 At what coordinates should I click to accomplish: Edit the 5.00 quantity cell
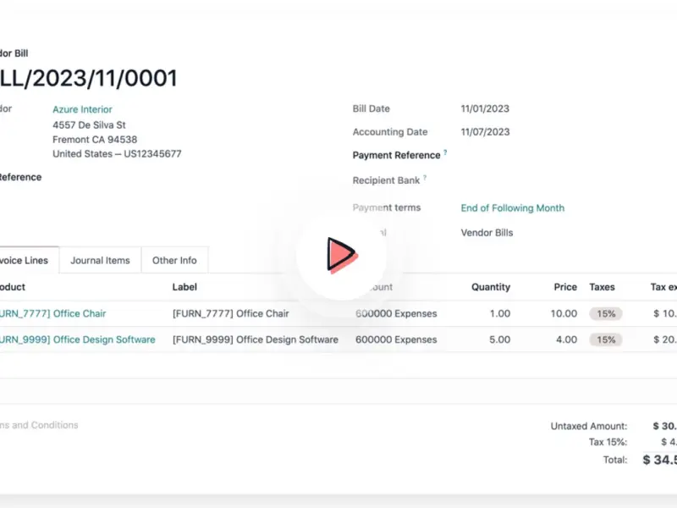[498, 340]
